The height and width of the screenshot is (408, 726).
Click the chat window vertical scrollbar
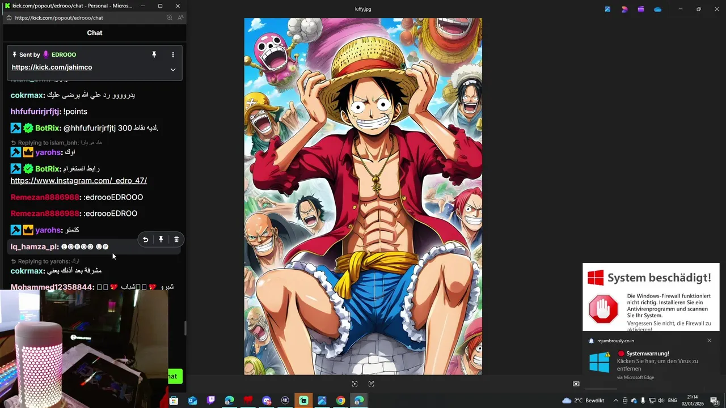pos(185,328)
